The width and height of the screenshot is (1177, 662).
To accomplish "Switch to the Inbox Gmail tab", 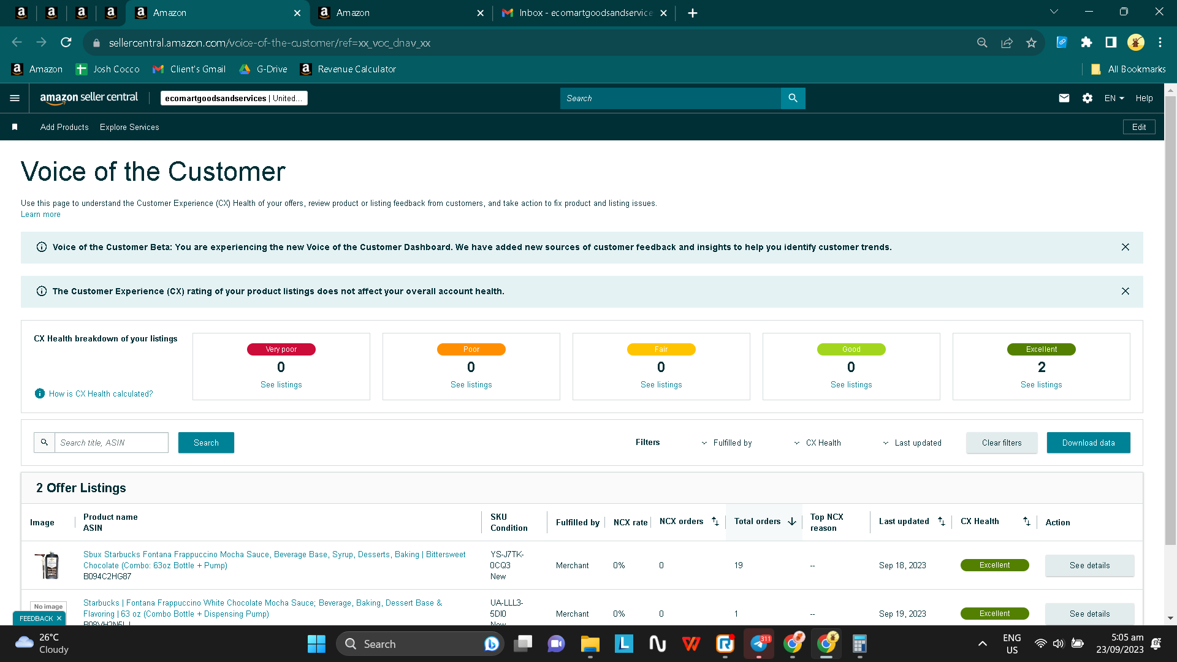I will click(x=584, y=13).
